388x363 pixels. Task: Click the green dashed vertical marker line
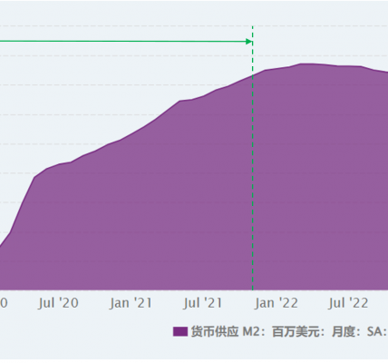253,157
